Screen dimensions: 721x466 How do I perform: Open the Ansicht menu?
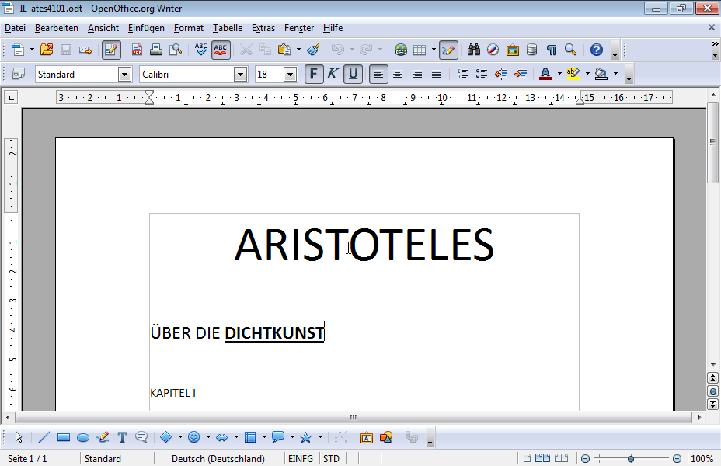tap(103, 28)
